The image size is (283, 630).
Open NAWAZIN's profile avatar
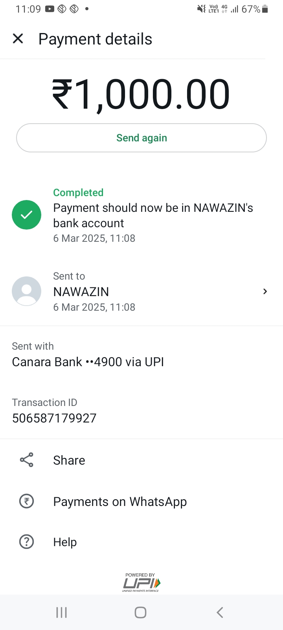click(x=26, y=291)
